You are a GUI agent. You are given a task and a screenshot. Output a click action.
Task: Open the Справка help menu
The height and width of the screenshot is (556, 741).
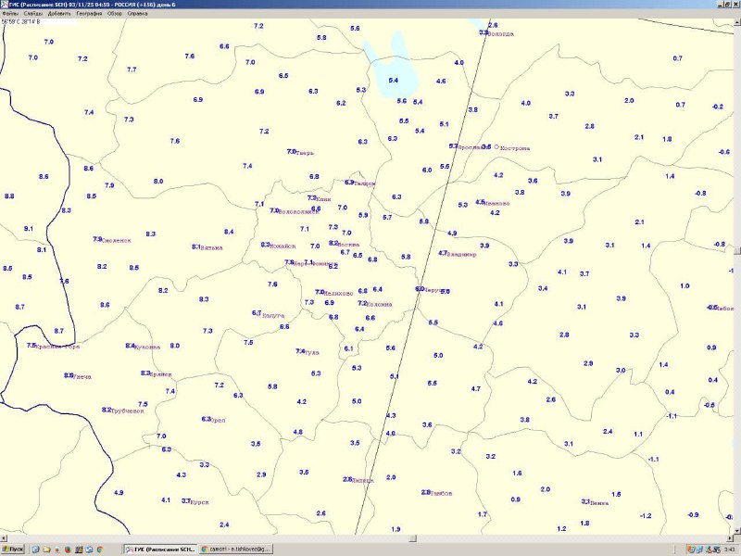[137, 14]
